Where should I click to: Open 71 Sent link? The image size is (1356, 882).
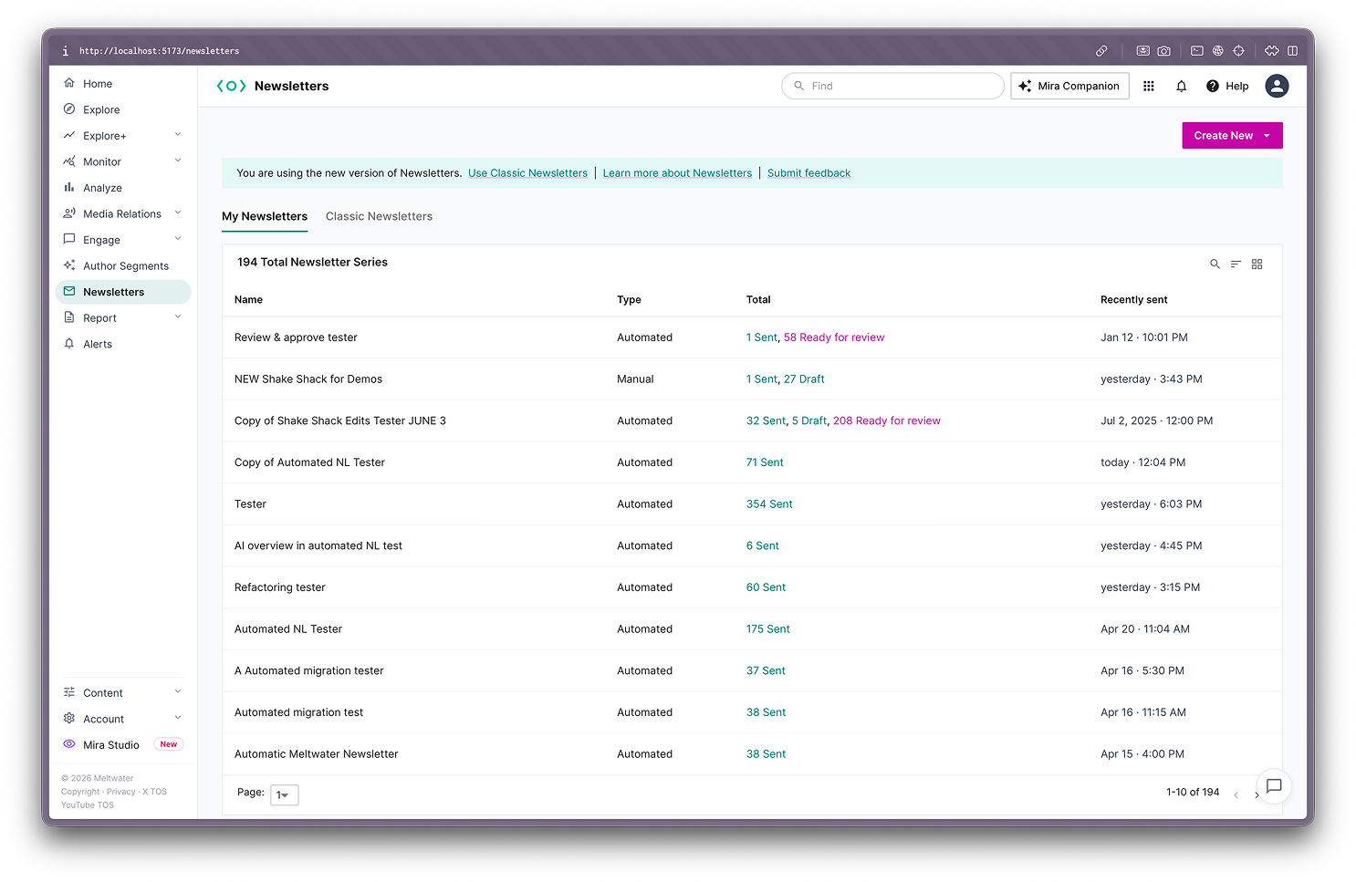coord(765,462)
